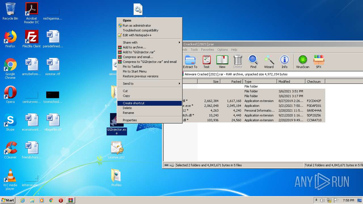The width and height of the screenshot is (363, 204).
Task: Select the Profiles folder on desktop
Action: click(117, 178)
